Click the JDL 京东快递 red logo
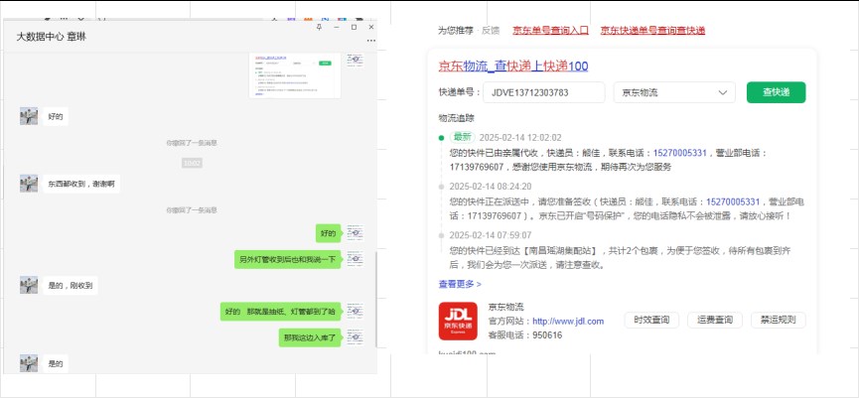 (458, 321)
